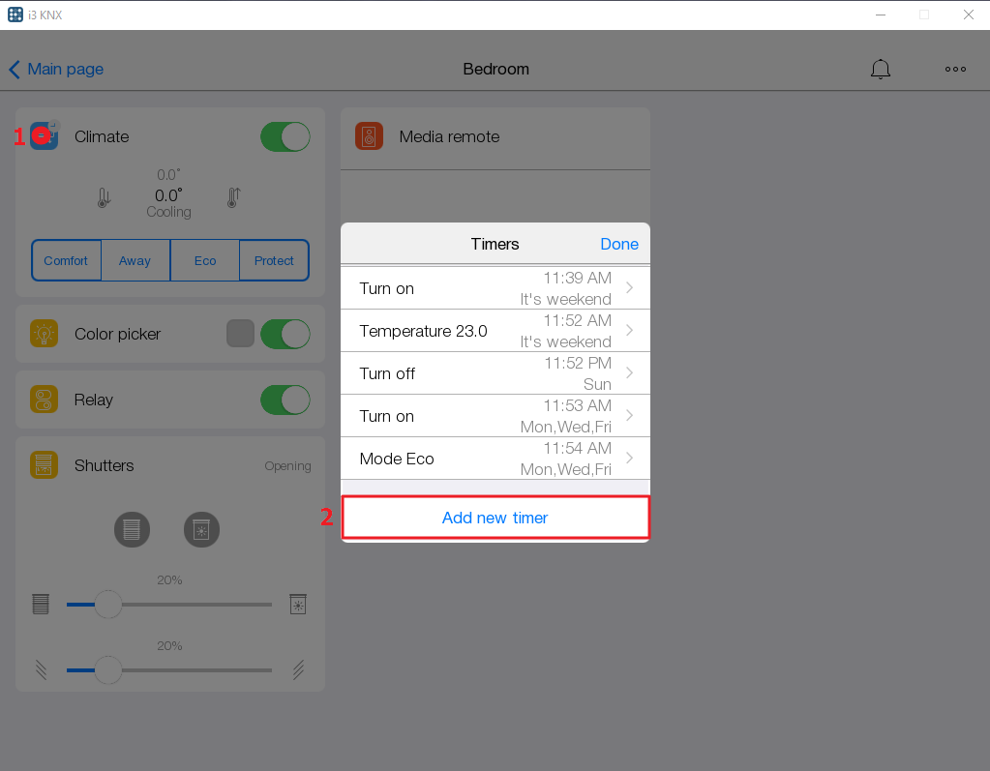The image size is (990, 771).
Task: Select the Eco climate mode
Action: point(204,259)
